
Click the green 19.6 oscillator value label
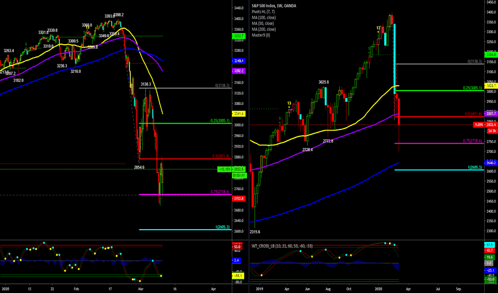489,257
